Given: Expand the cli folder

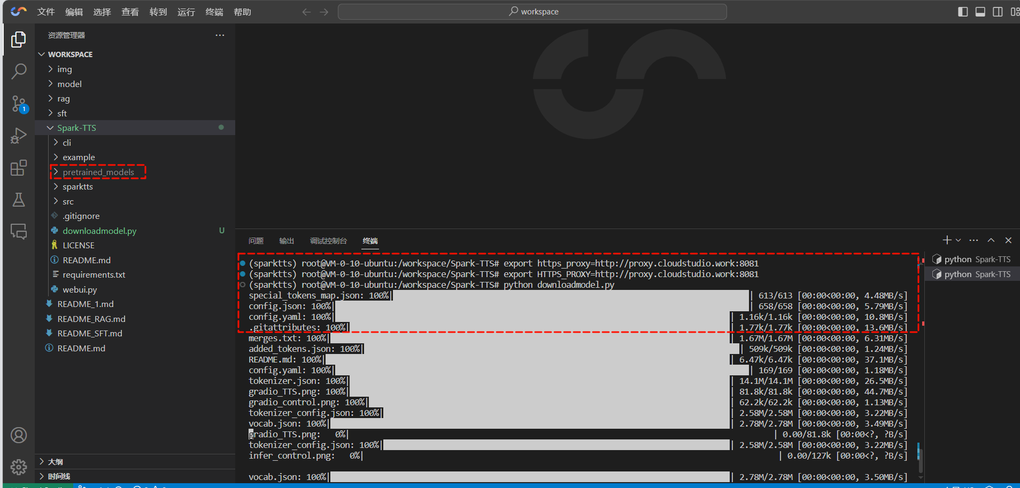Looking at the screenshot, I should pyautogui.click(x=135, y=143).
